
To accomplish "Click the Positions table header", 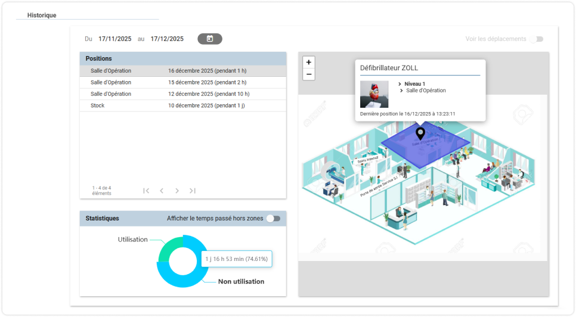I will coord(183,59).
